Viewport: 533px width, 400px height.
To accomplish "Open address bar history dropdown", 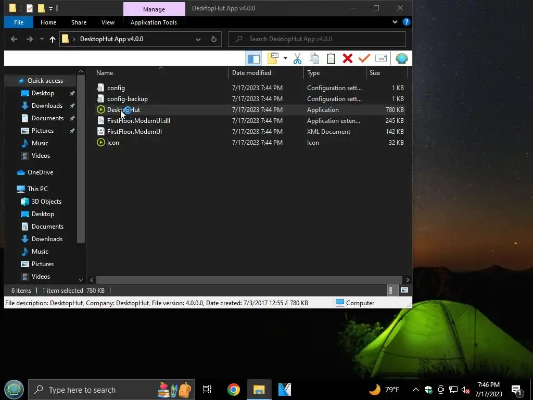I will click(198, 39).
